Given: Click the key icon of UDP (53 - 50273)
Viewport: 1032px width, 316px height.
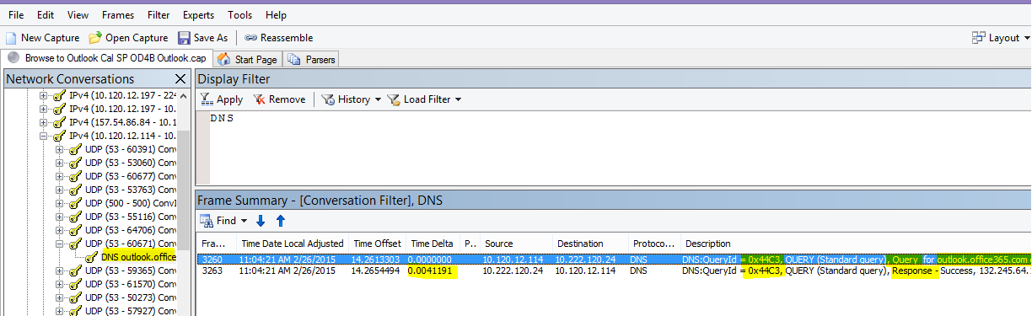Looking at the screenshot, I should point(75,297).
